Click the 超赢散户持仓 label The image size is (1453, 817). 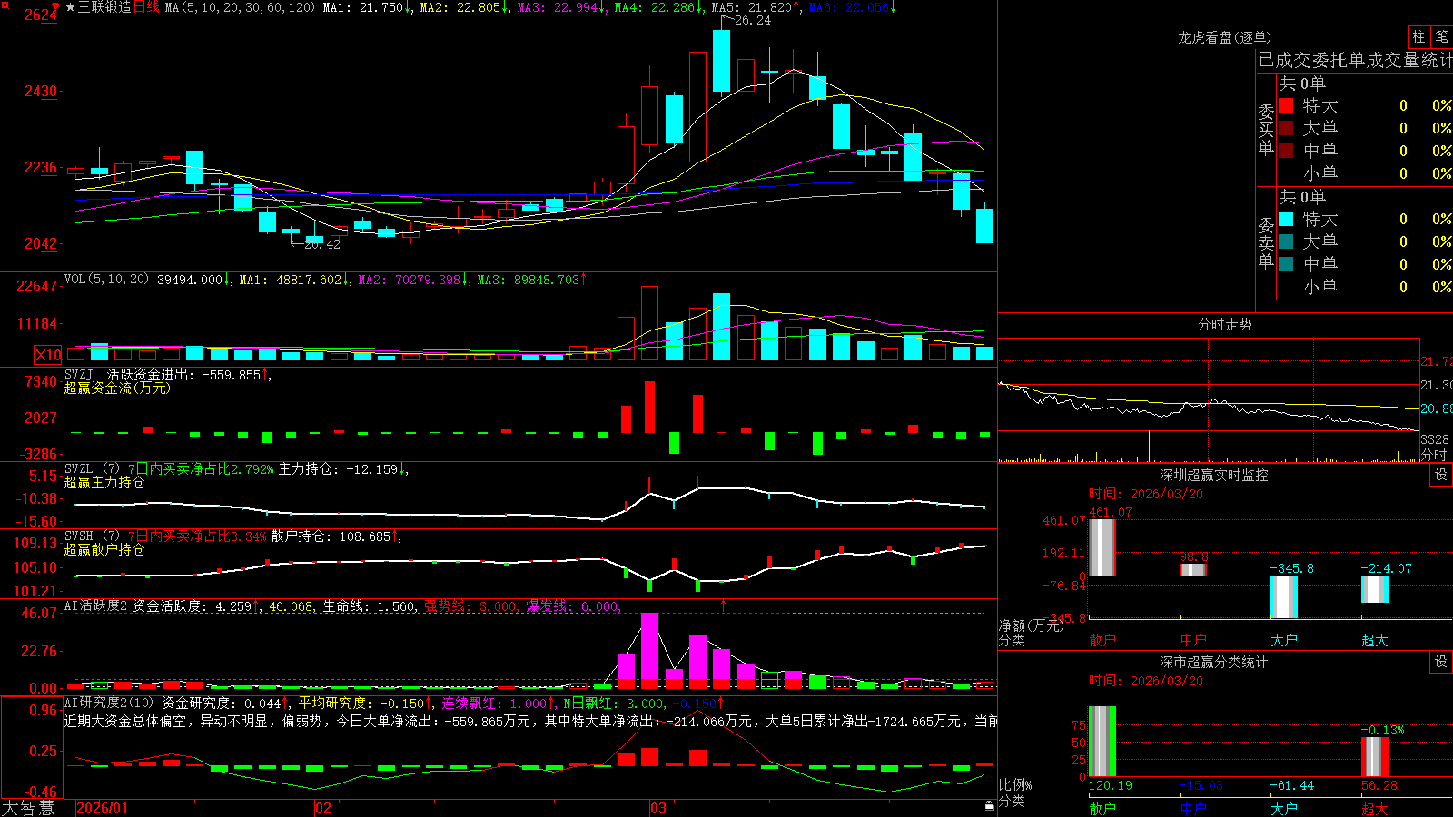[x=104, y=549]
